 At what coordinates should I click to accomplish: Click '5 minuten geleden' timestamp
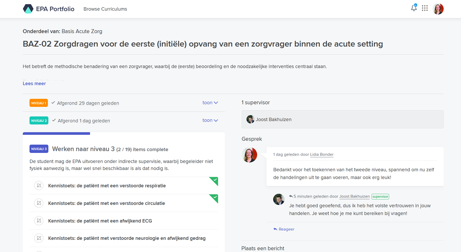pyautogui.click(x=311, y=196)
